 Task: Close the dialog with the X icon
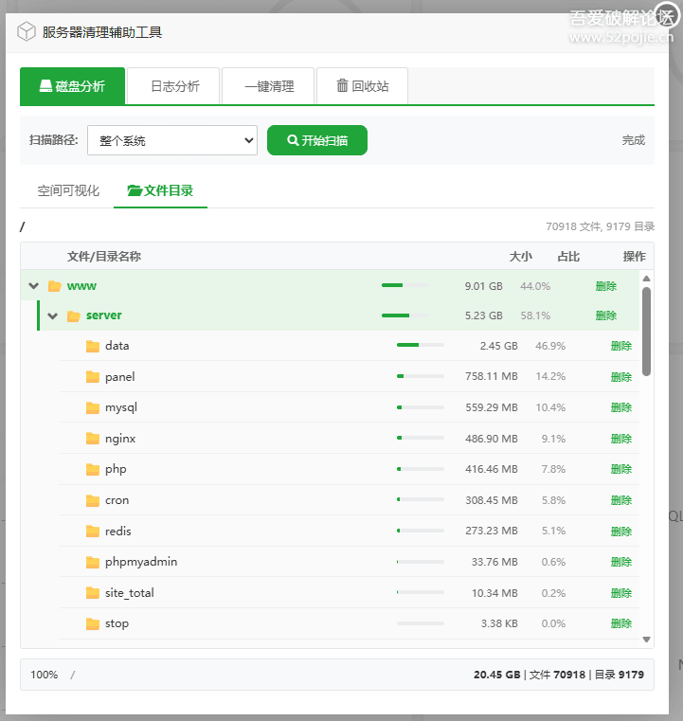tap(666, 17)
